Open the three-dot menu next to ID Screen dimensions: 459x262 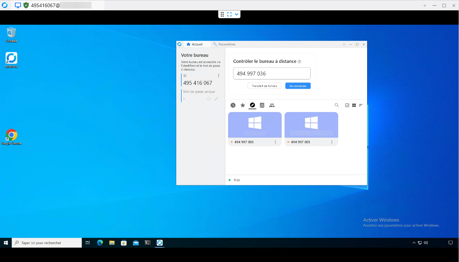pos(219,76)
